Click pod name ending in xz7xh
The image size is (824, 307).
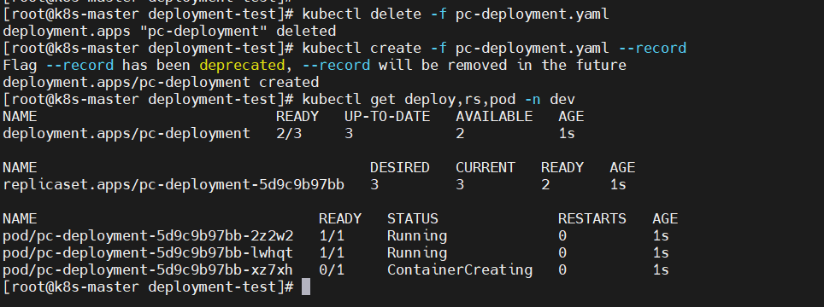point(148,270)
